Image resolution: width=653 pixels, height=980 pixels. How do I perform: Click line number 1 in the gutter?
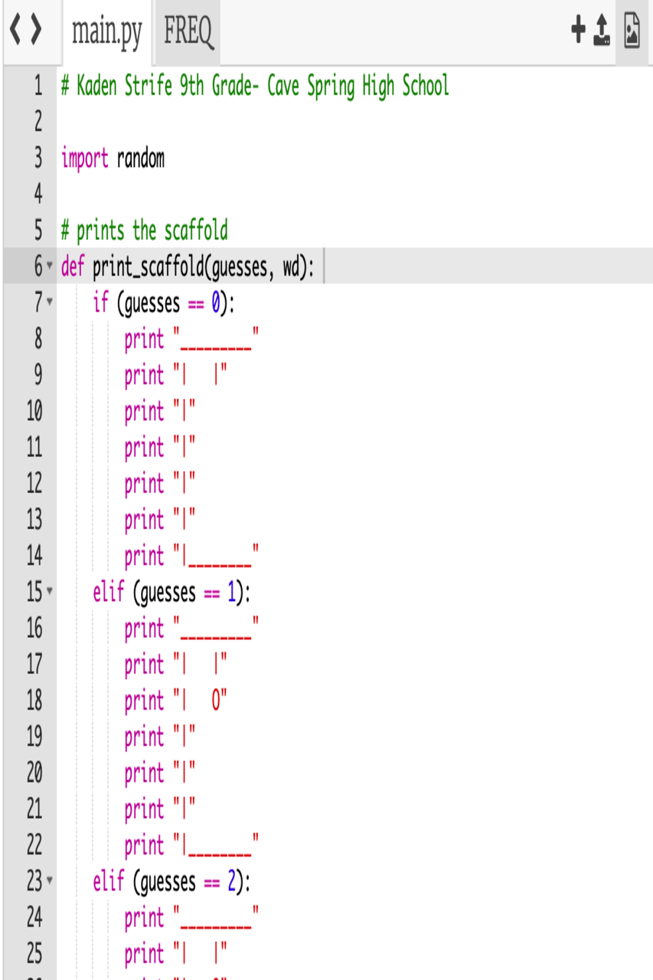[x=37, y=87]
